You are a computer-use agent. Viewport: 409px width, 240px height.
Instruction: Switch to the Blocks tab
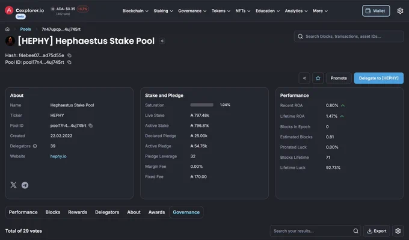pyautogui.click(x=53, y=212)
